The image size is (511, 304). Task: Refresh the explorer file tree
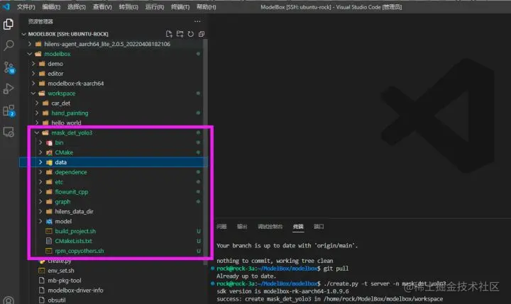point(191,34)
